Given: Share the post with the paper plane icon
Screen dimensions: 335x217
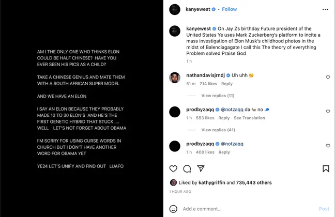Looking at the screenshot, I should point(201,169).
